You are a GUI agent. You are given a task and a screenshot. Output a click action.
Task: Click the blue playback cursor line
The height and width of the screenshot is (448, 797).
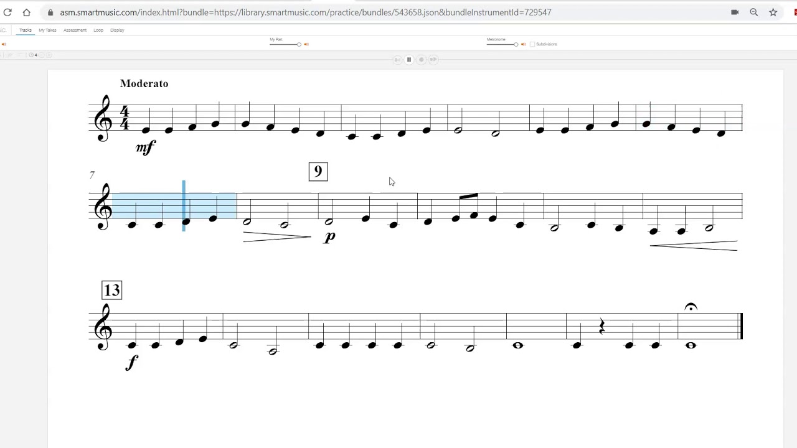[x=184, y=206]
